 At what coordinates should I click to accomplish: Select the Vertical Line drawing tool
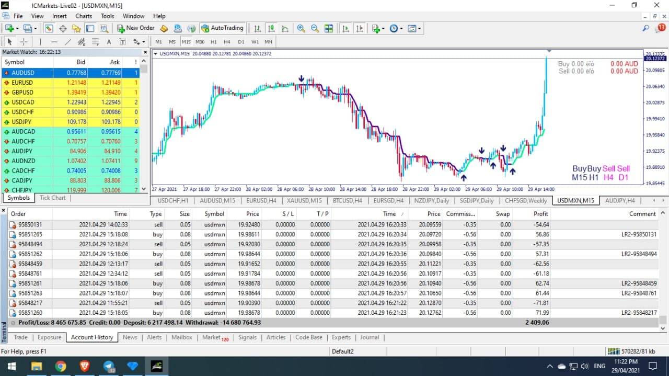pyautogui.click(x=40, y=42)
